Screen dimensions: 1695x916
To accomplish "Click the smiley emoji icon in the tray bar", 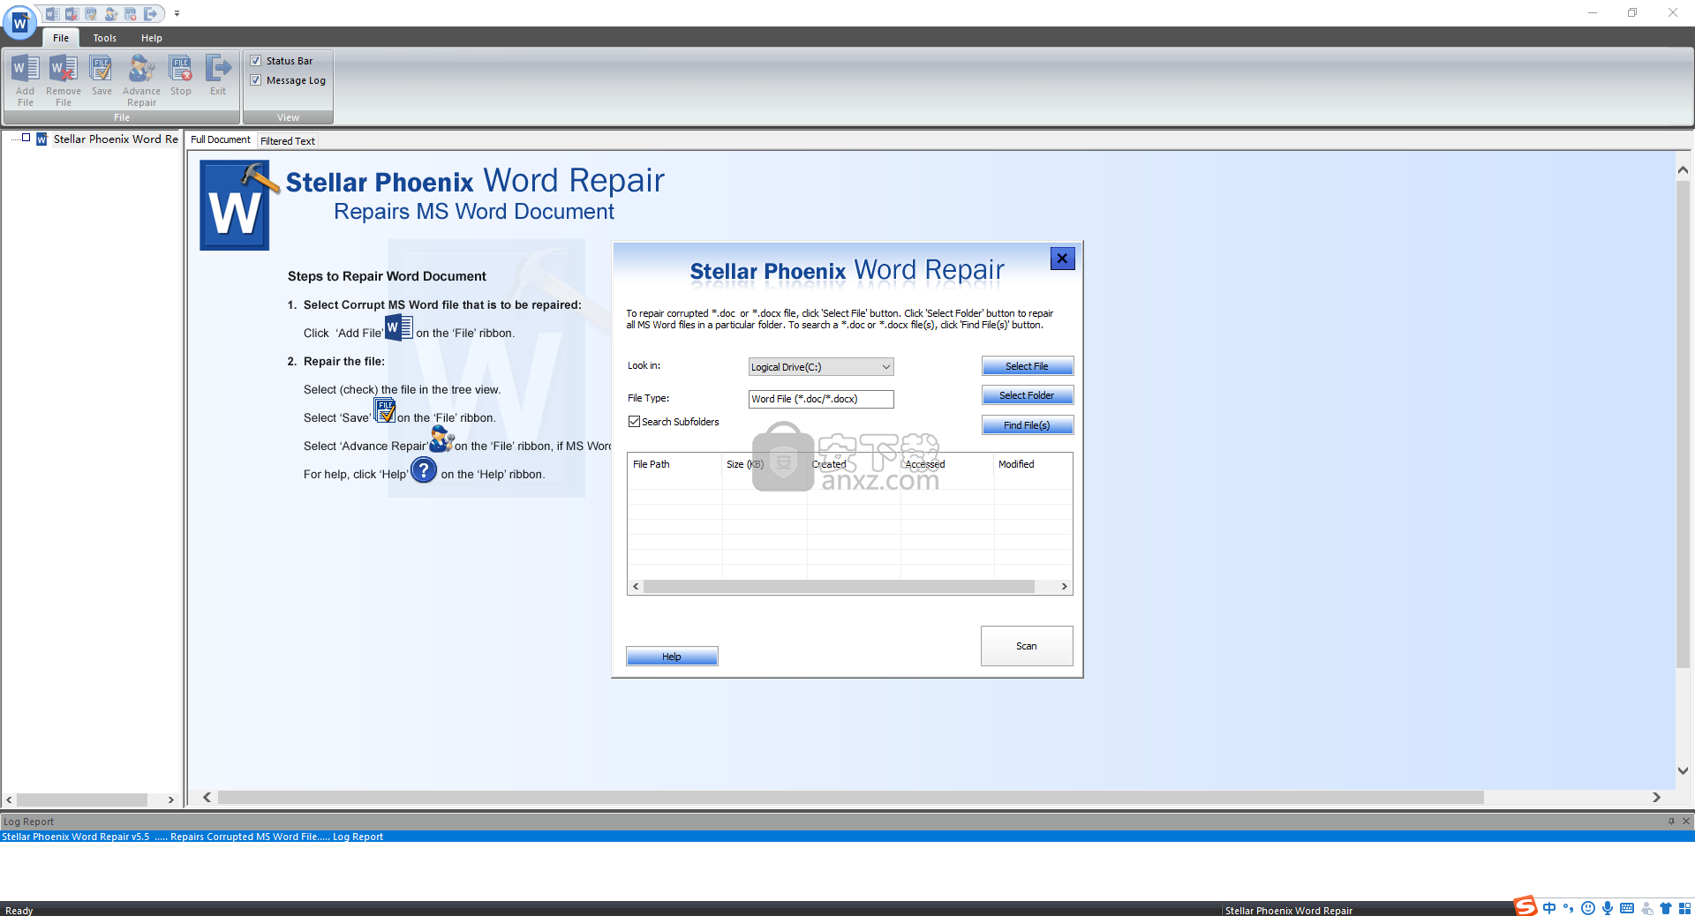I will click(1588, 908).
